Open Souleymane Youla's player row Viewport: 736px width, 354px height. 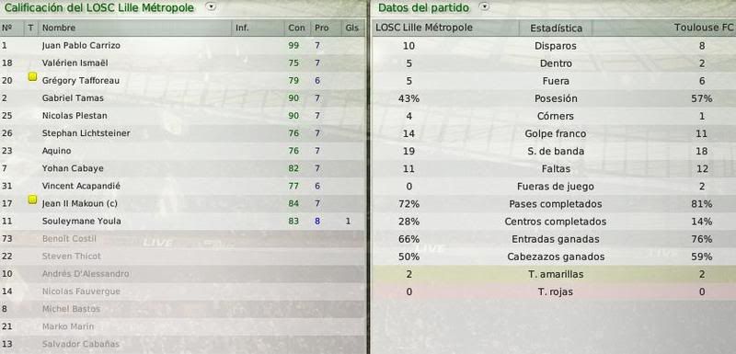click(182, 221)
